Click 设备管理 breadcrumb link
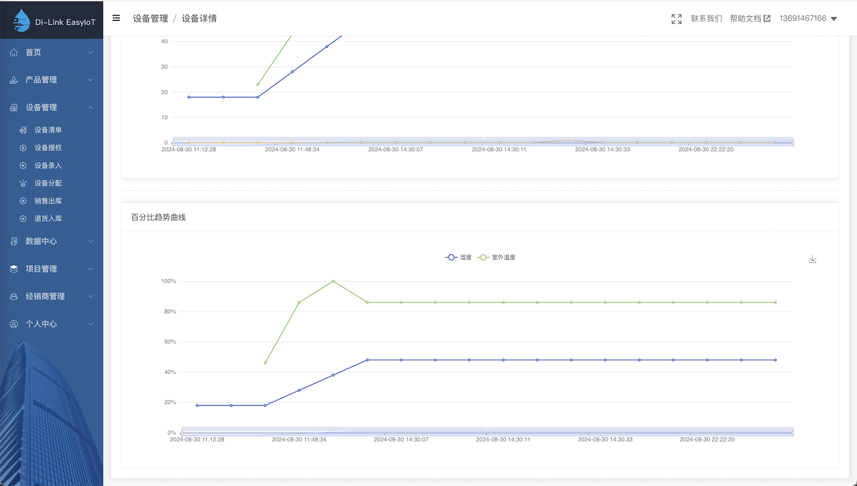The width and height of the screenshot is (857, 486). [151, 18]
